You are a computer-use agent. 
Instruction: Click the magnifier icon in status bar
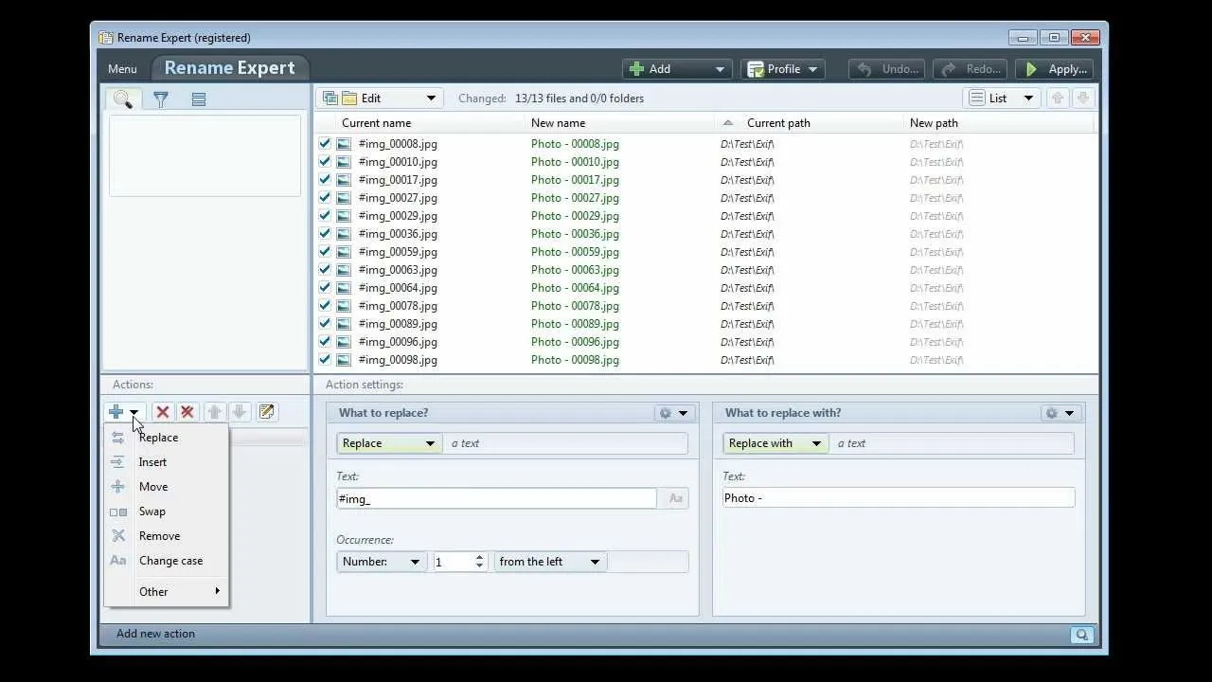(x=1082, y=635)
